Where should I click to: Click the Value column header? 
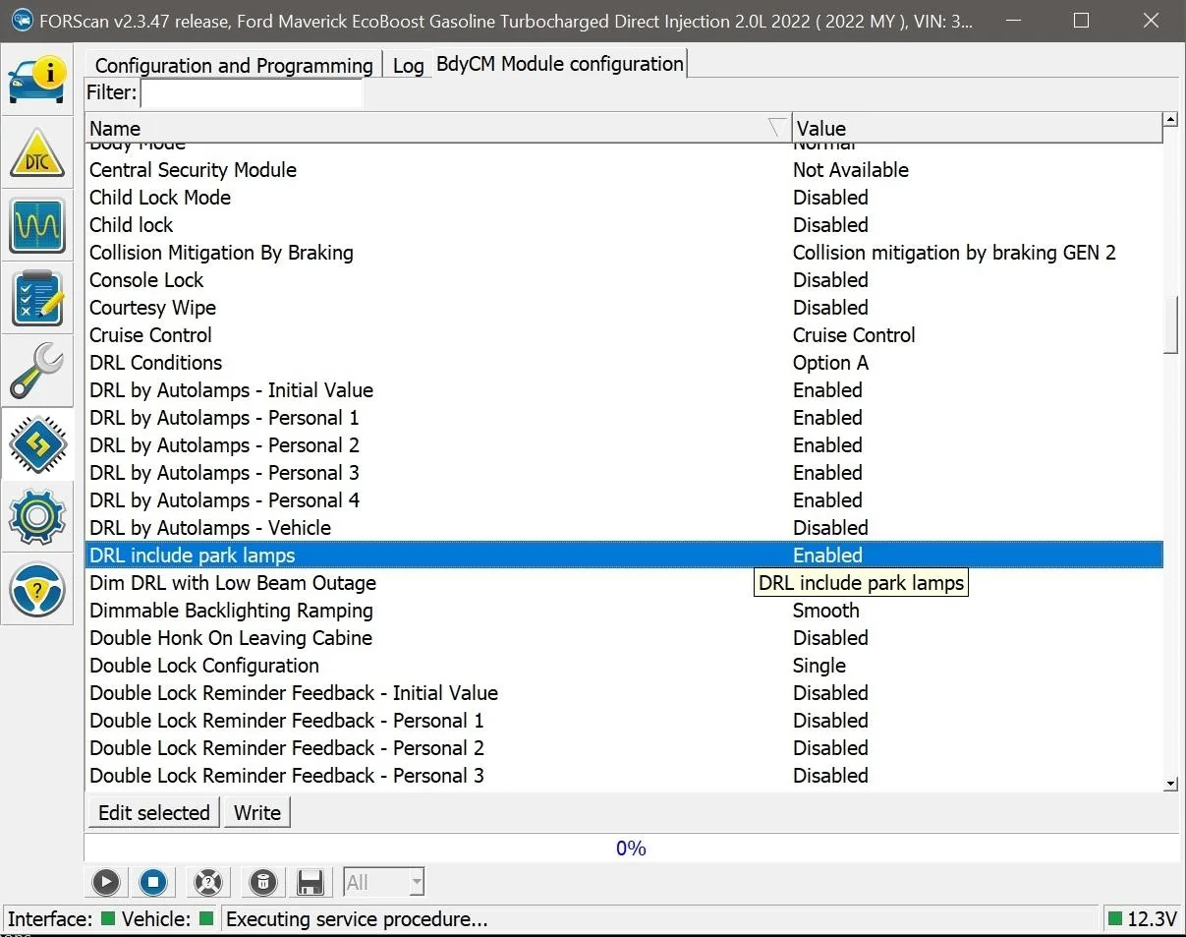(x=977, y=128)
